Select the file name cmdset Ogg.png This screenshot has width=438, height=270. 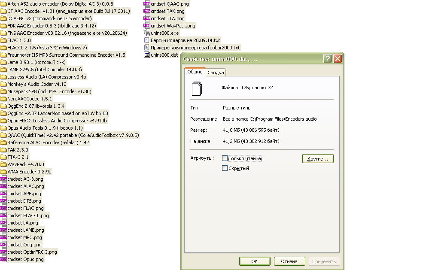coord(24,245)
